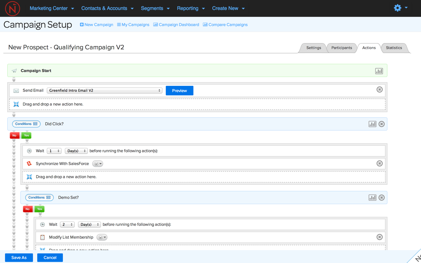Remove the Modify List Membership action
This screenshot has width=421, height=263.
pyautogui.click(x=380, y=237)
